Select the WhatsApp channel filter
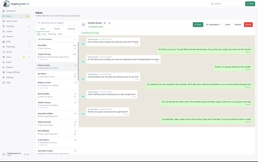The height and width of the screenshot is (162, 258). coord(52,34)
